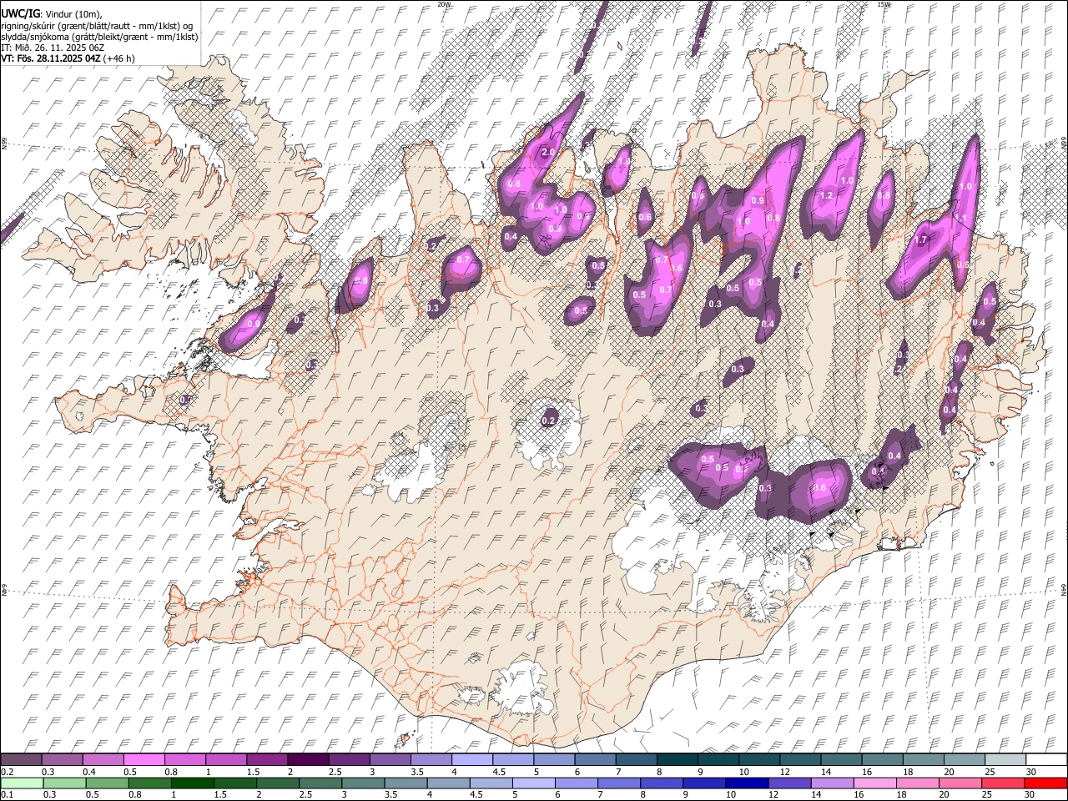Image resolution: width=1068 pixels, height=801 pixels.
Task: Select the light violet 14–16 rain legend swatch
Action: 834,783
